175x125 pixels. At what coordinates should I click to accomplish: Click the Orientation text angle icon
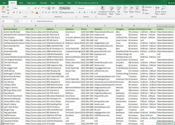pyautogui.click(x=53, y=8)
